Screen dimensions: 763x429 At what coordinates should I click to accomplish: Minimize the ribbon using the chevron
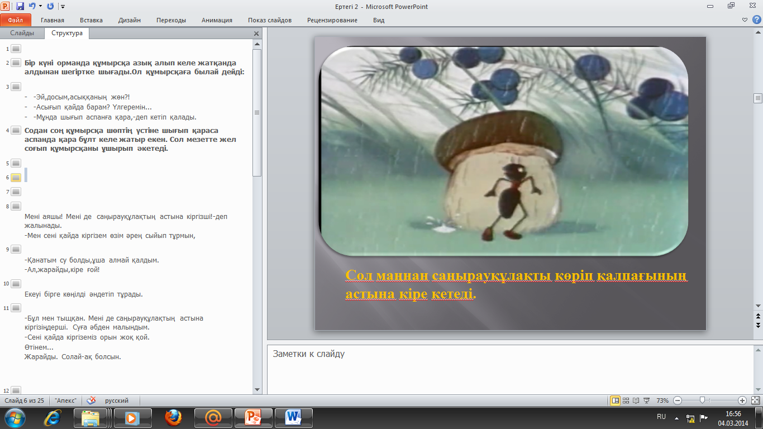[745, 20]
